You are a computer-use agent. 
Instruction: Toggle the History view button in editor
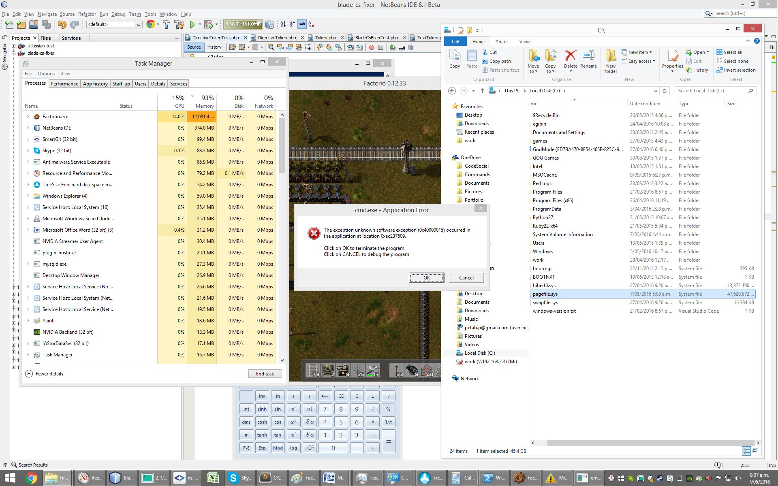pyautogui.click(x=214, y=47)
